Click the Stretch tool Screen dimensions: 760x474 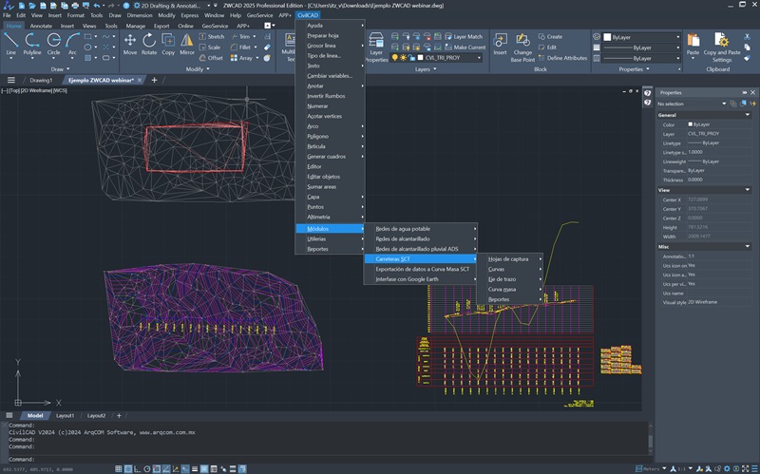point(212,36)
